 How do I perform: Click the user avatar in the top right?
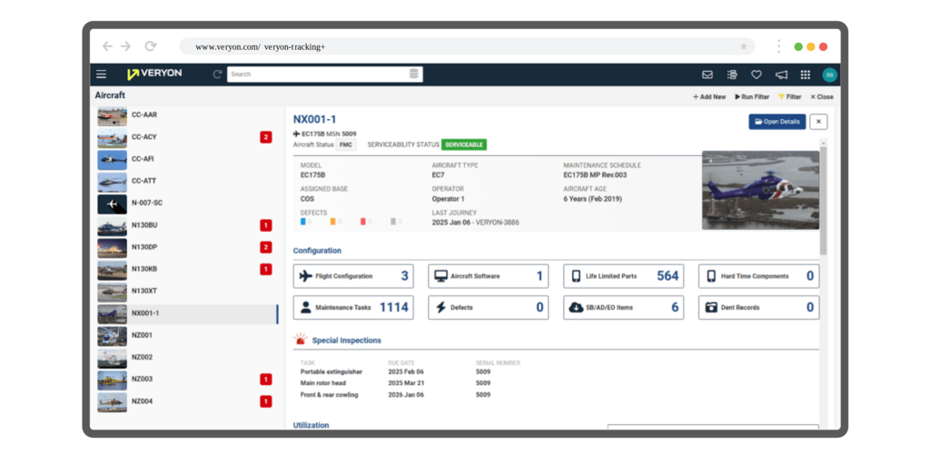tap(829, 74)
